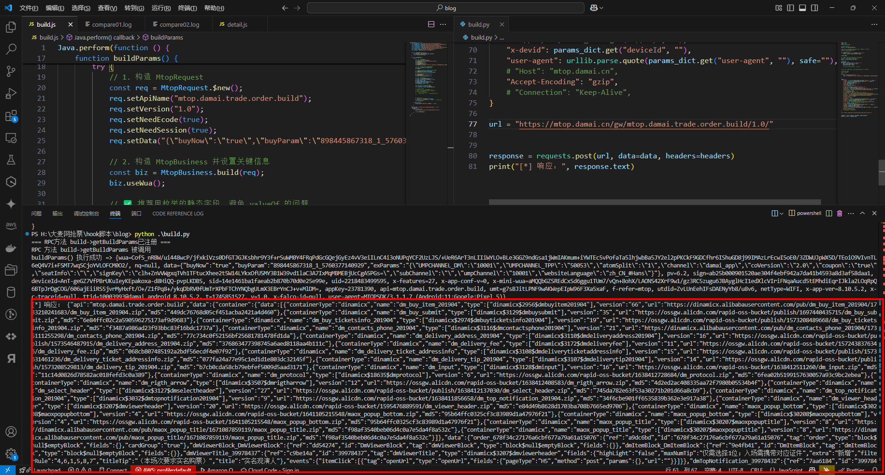Switch to the compare01.log tab
Viewport: 885px width, 475px height.
[x=111, y=24]
